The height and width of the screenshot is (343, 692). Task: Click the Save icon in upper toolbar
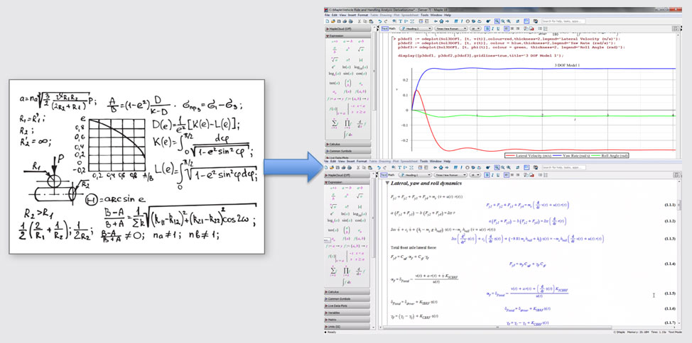339,21
